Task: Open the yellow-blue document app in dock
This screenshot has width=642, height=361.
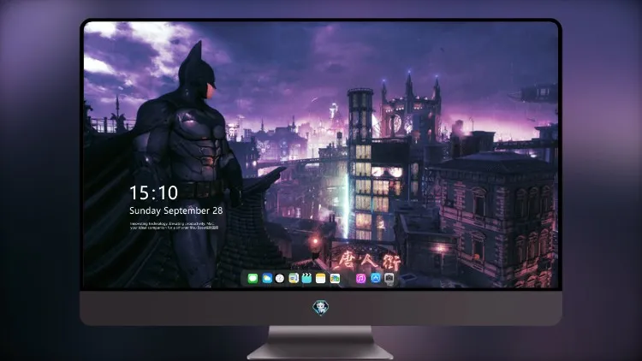Action: pyautogui.click(x=293, y=278)
